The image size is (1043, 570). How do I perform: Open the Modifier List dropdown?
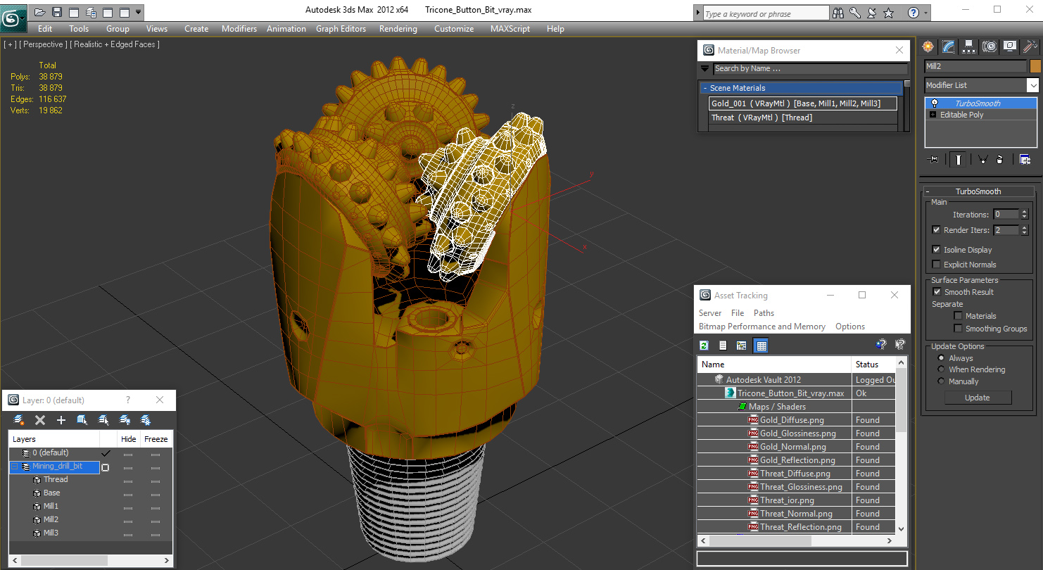[x=1032, y=85]
